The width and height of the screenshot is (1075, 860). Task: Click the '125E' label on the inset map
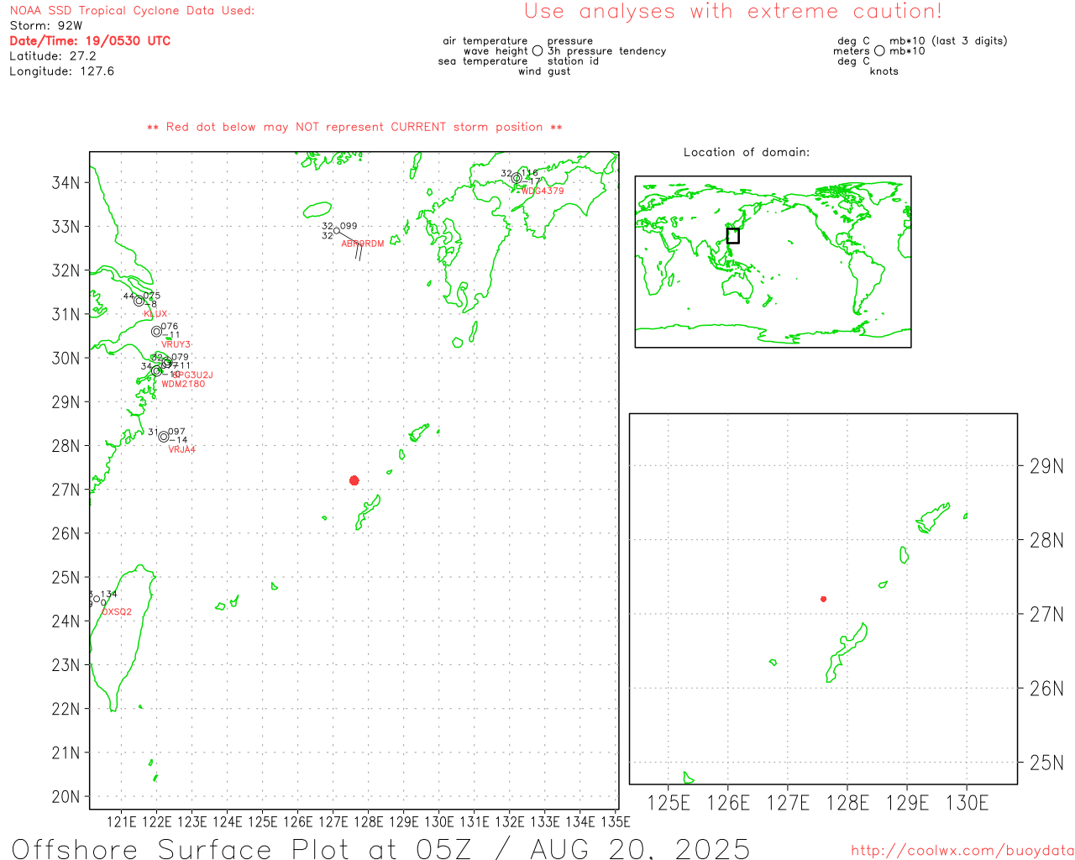[669, 803]
